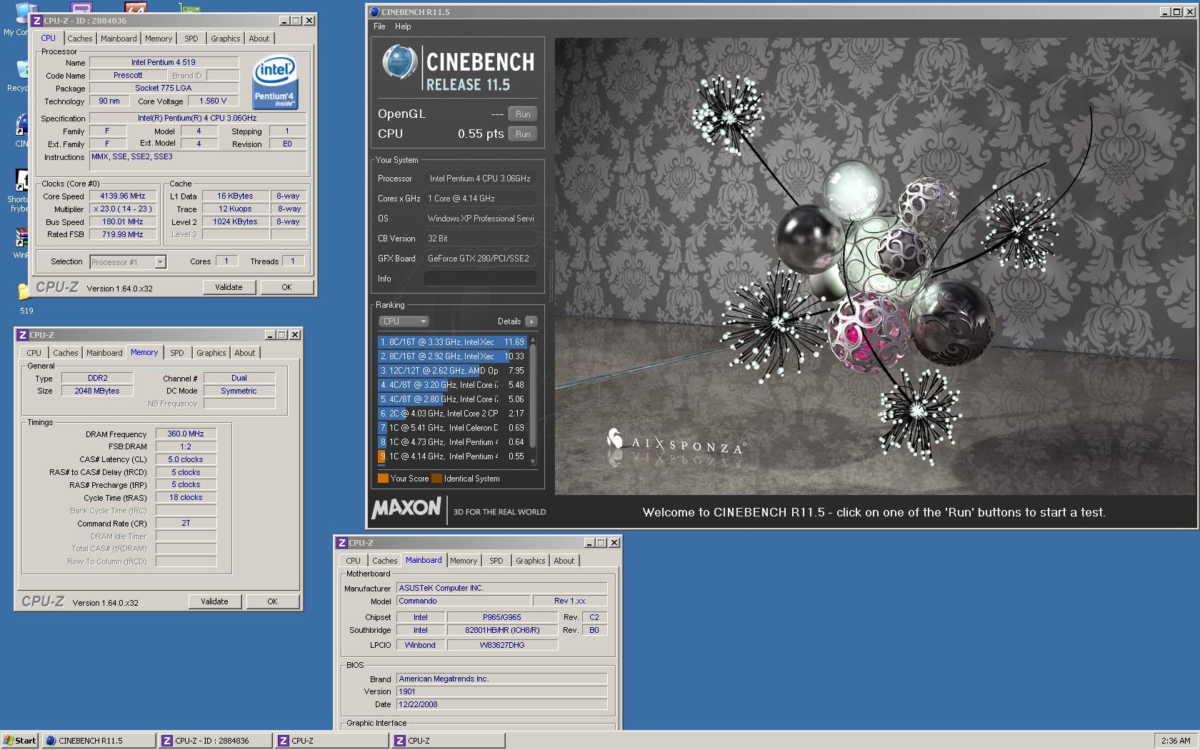Switch to Caches tab in top CPU-Z window
Viewport: 1200px width, 750px height.
(80, 39)
